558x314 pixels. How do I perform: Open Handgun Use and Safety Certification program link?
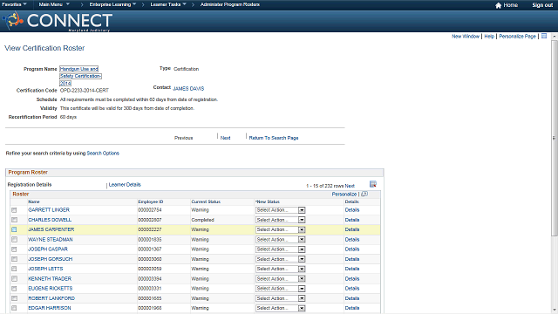80,76
